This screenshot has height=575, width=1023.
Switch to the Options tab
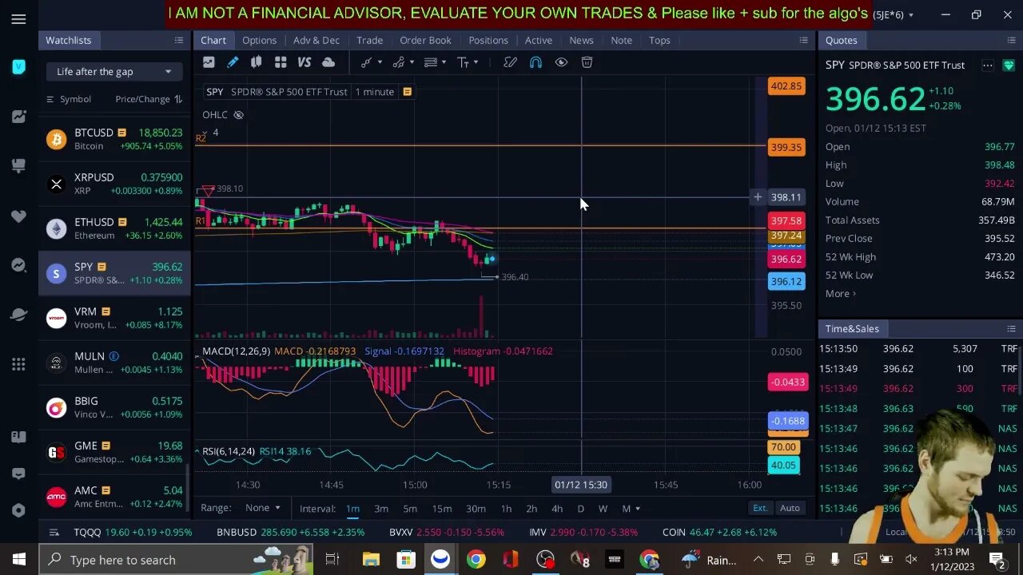[259, 40]
